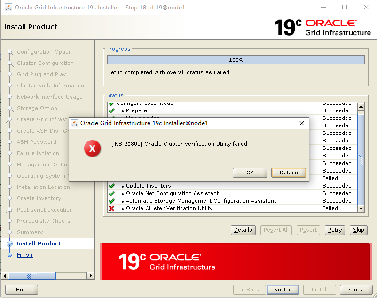Screen dimensions: 377x298
Task: Click the disabled Install button
Action: point(319,290)
